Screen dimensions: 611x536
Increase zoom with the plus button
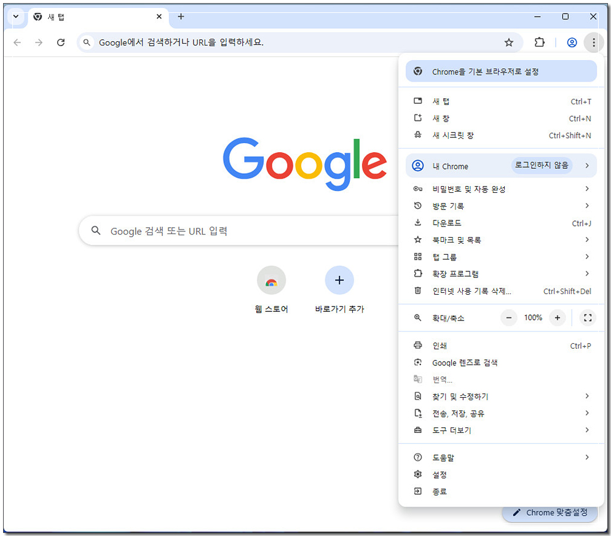558,317
